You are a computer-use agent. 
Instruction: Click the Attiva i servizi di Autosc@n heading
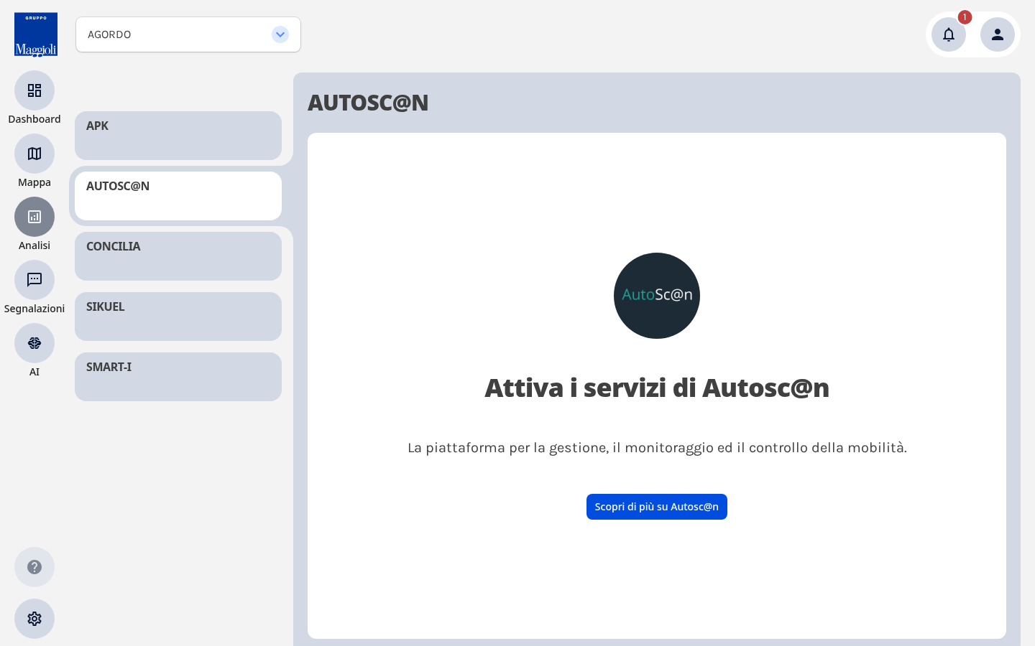click(x=657, y=388)
